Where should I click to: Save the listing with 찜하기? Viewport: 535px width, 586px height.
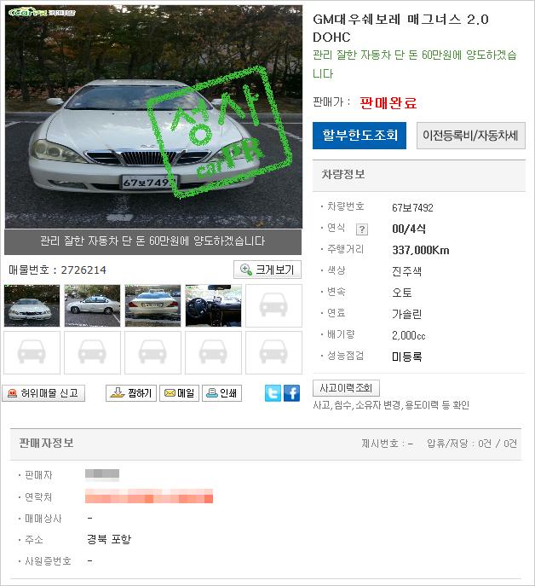tap(131, 393)
